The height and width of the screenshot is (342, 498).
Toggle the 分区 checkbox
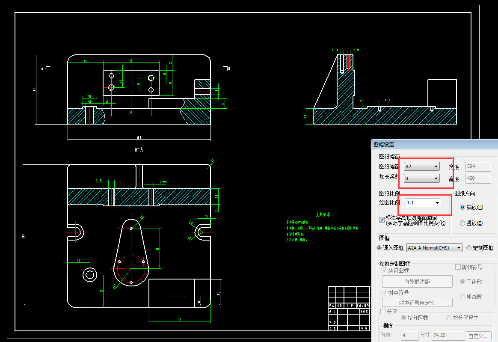383,312
